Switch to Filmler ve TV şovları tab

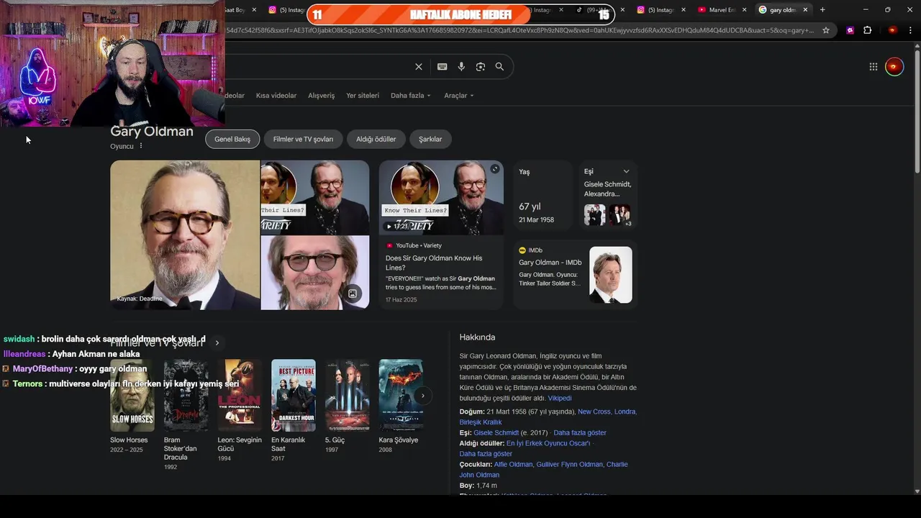click(x=303, y=139)
